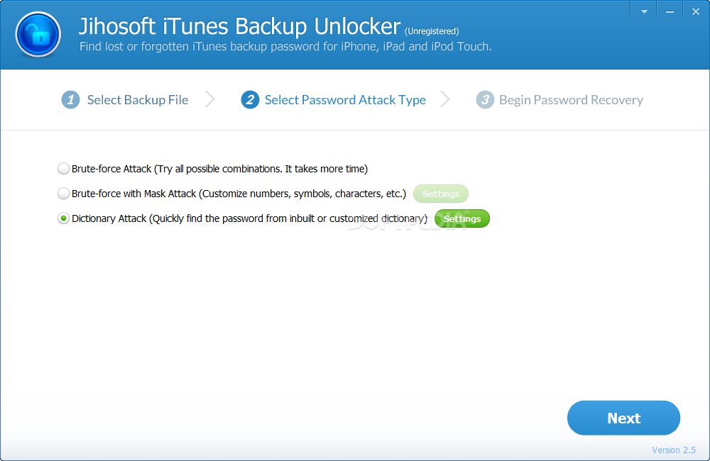Select Brute-force with Mask Attack option
Image resolution: width=710 pixels, height=461 pixels.
tap(63, 194)
